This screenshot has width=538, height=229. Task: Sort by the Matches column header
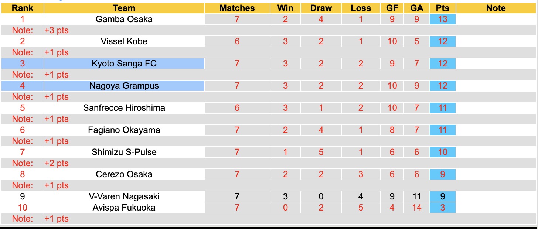(x=237, y=8)
